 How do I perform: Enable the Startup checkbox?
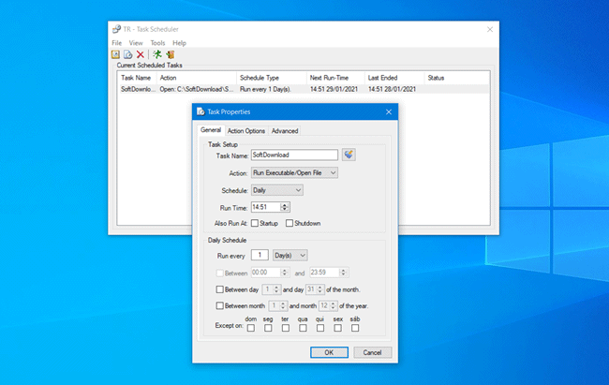click(x=255, y=223)
